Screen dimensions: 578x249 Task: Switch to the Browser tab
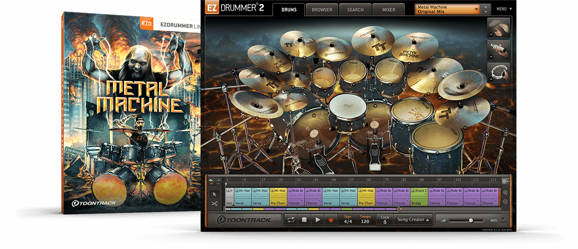(321, 10)
